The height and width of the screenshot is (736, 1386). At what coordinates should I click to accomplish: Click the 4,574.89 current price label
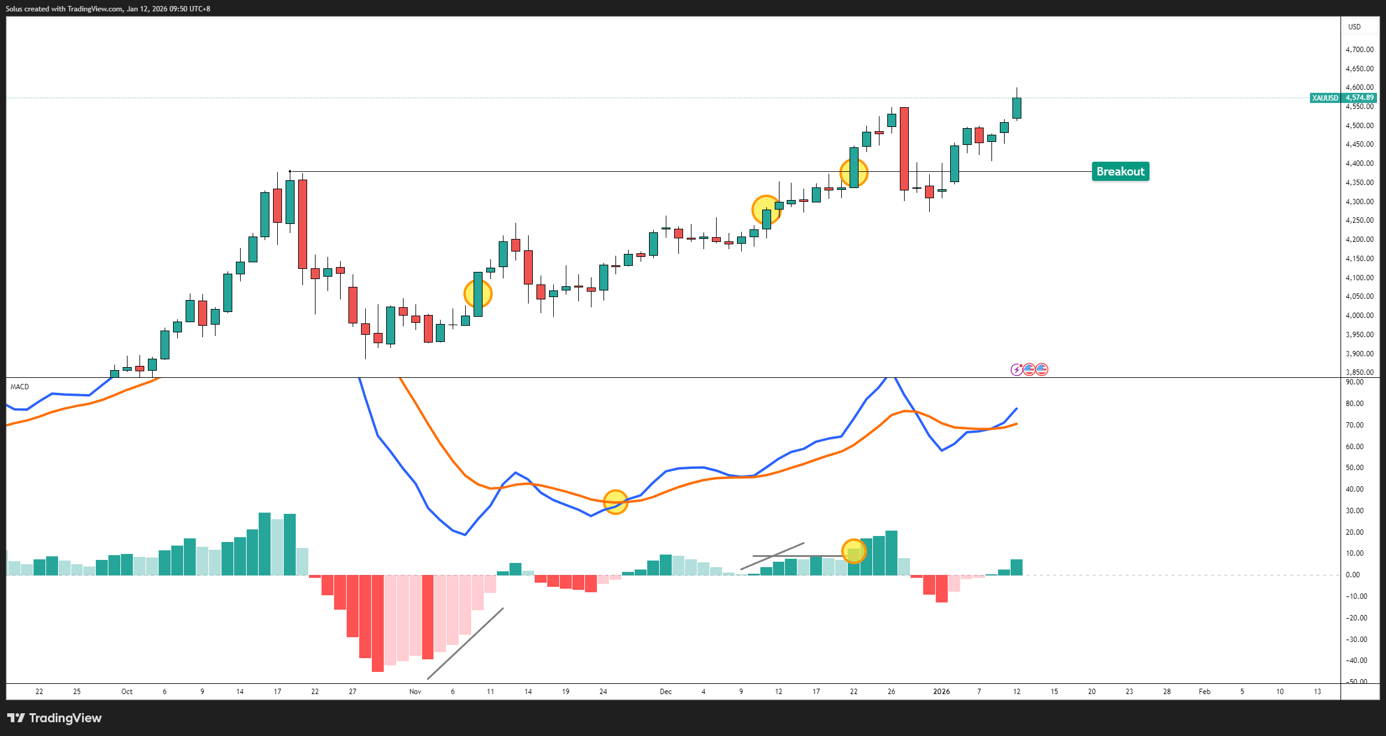(1359, 98)
